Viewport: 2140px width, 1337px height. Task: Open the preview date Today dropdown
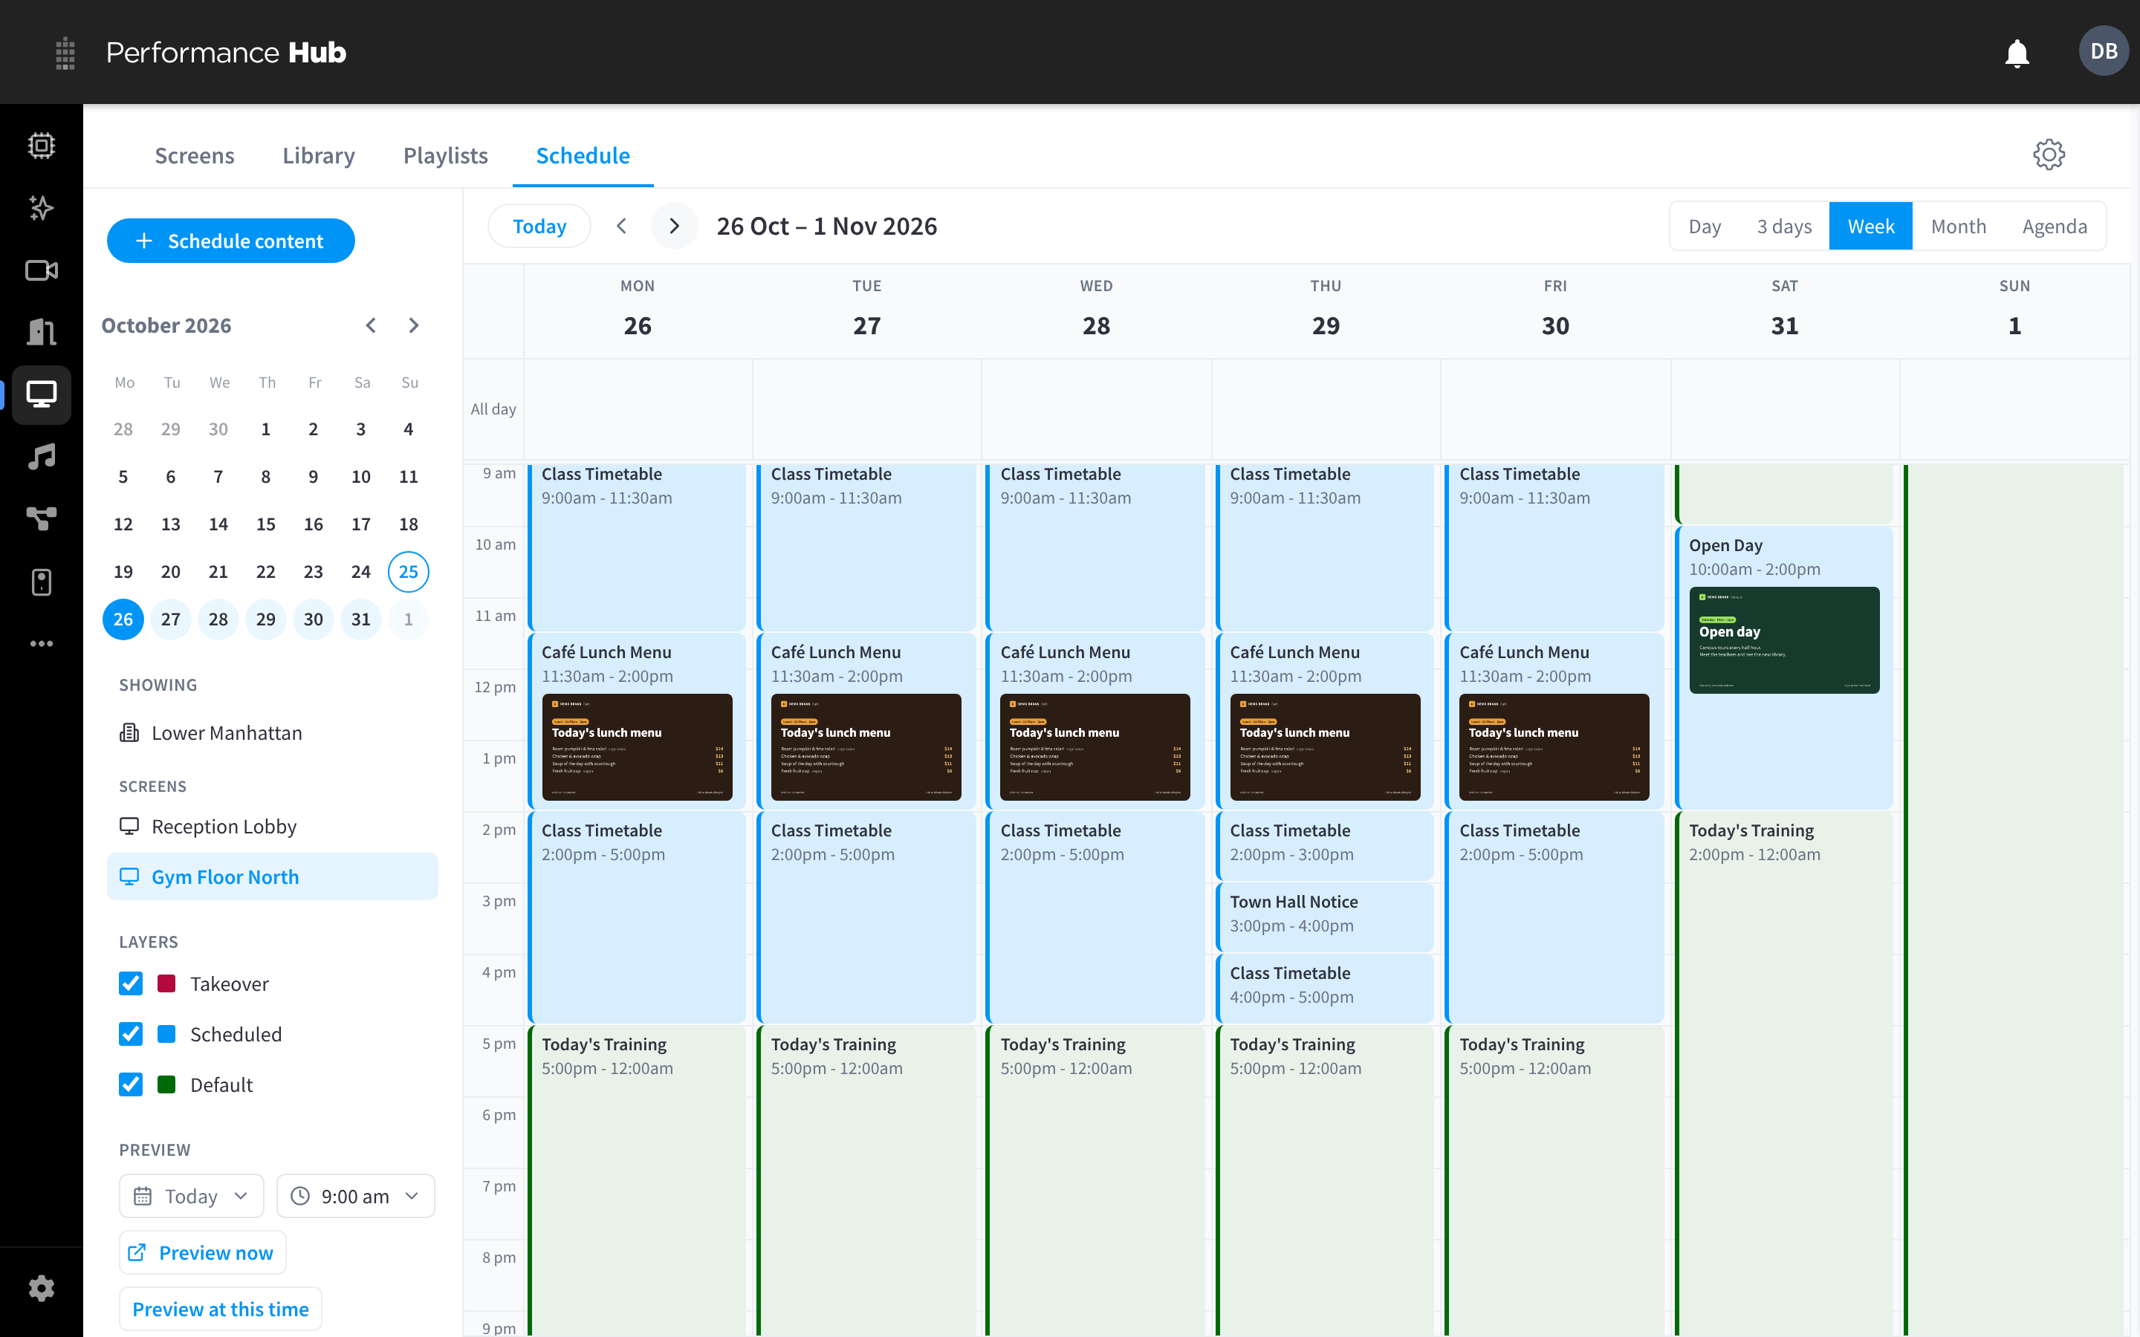[x=192, y=1196]
